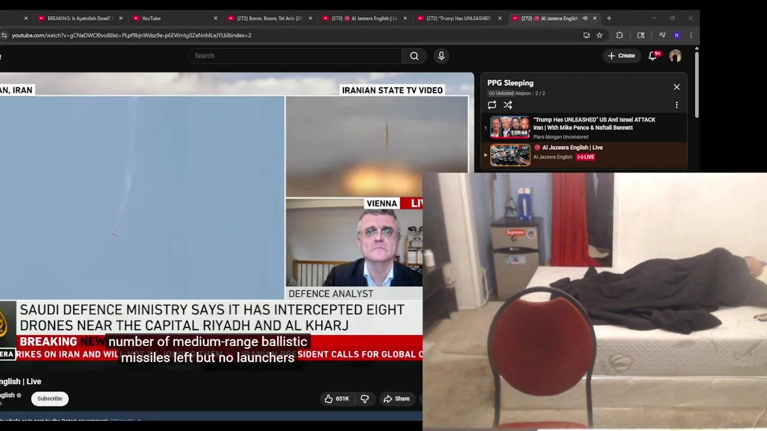Close the PPG Sleeping playlist panel
This screenshot has height=431, width=767.
click(x=677, y=87)
